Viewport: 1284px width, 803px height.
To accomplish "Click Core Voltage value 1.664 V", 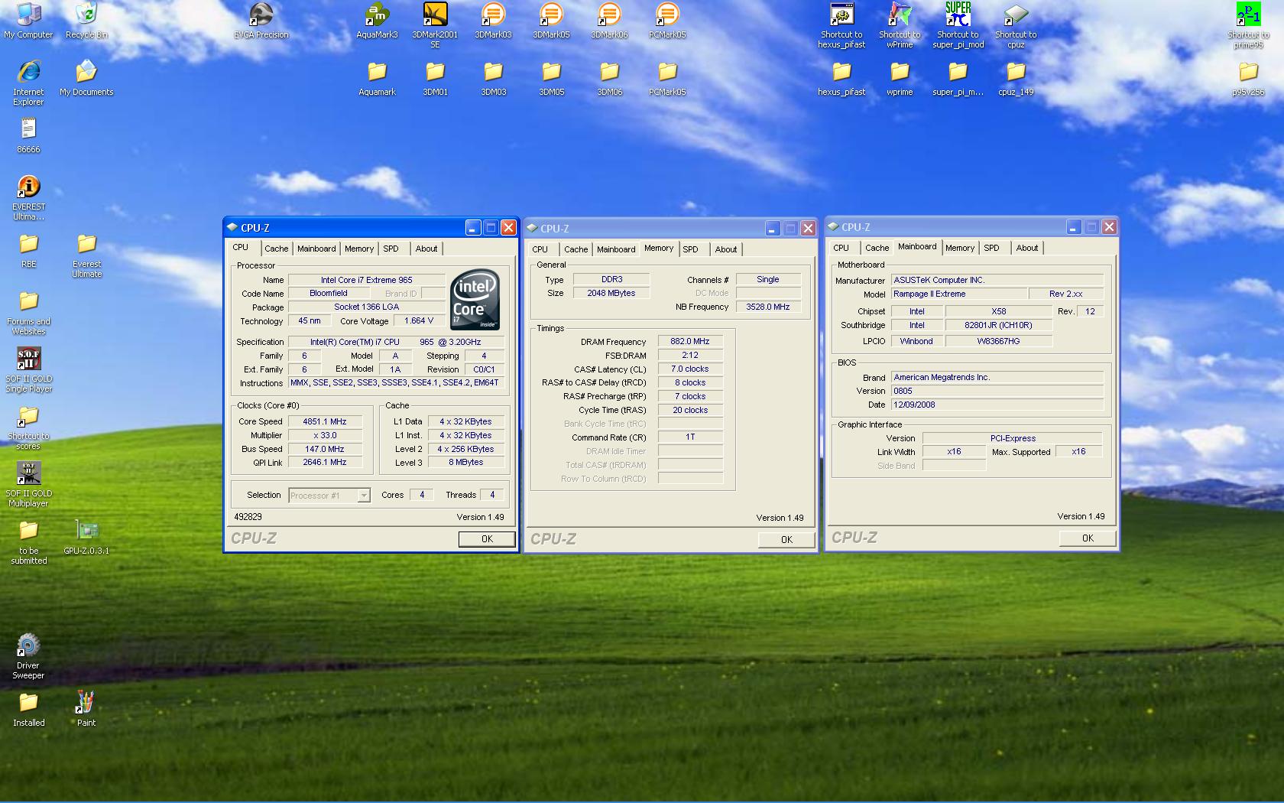I will [419, 321].
